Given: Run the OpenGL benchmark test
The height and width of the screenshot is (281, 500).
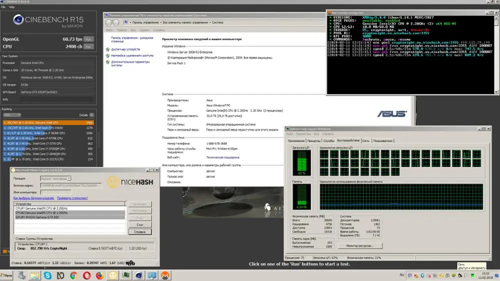Looking at the screenshot, I should (x=88, y=39).
